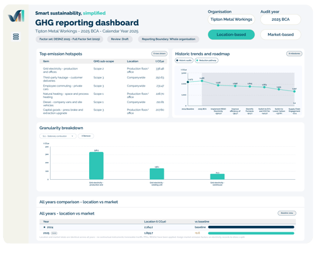Click the dark navy baseline bar for 2024

coord(251,227)
